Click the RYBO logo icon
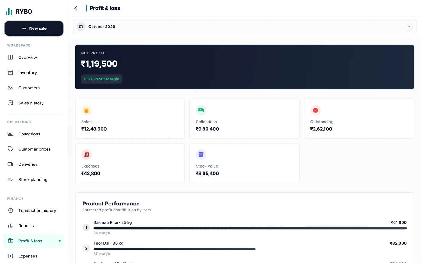Screen dimensions: 421x263 click(x=9, y=11)
